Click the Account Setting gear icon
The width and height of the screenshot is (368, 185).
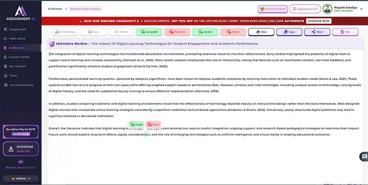point(6,85)
